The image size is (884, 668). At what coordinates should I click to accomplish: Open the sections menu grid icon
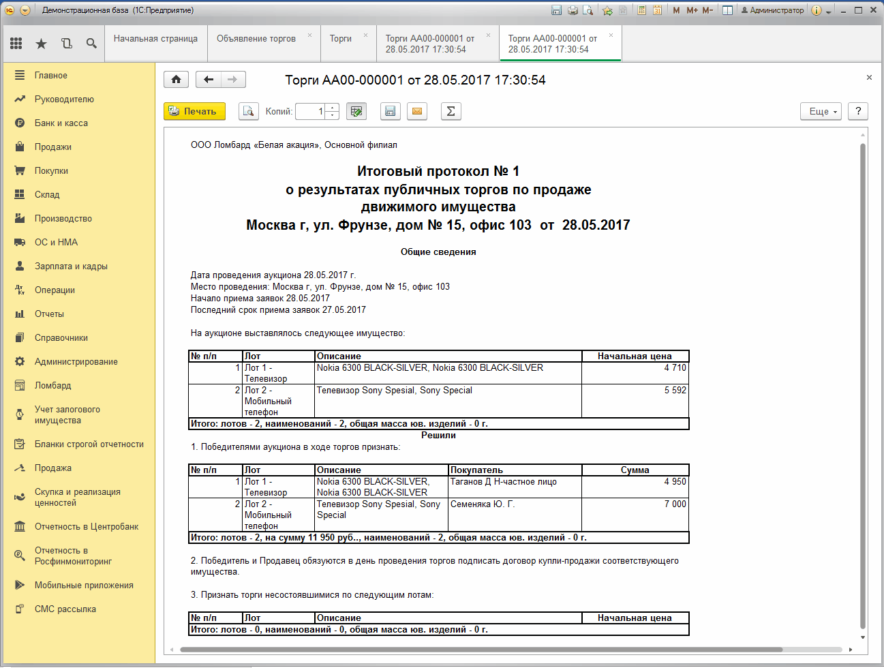16,43
